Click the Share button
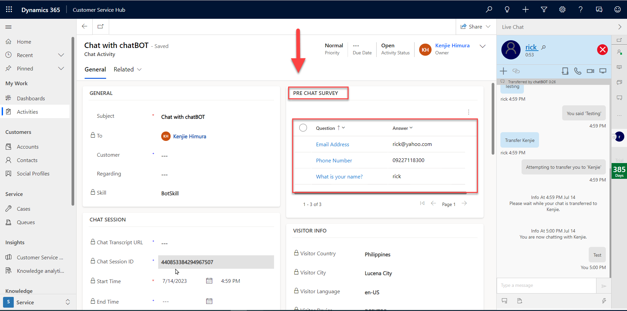 (472, 27)
